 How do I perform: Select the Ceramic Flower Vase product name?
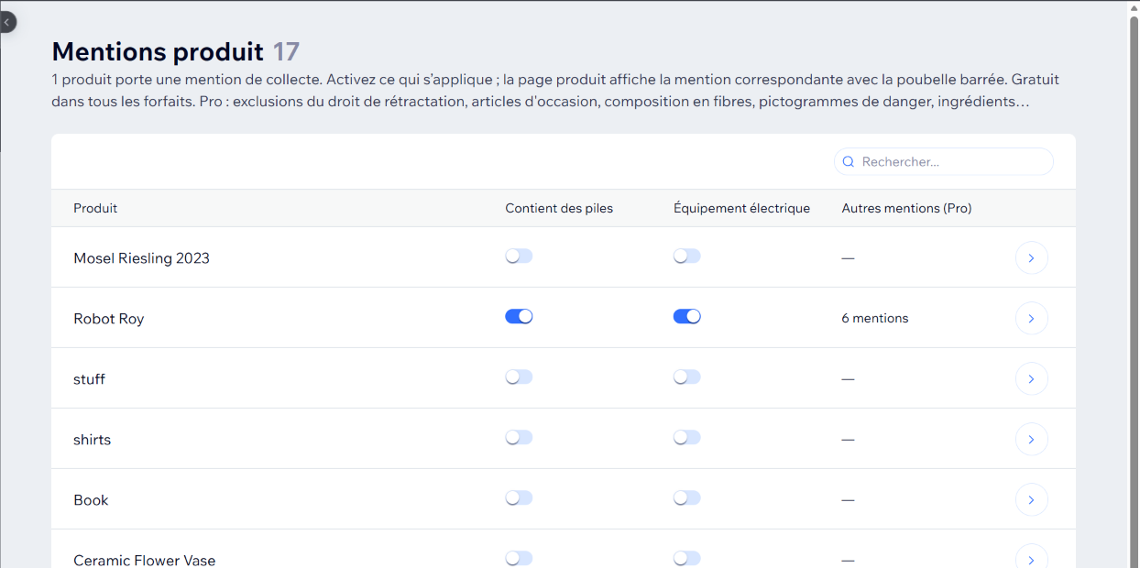click(x=144, y=560)
